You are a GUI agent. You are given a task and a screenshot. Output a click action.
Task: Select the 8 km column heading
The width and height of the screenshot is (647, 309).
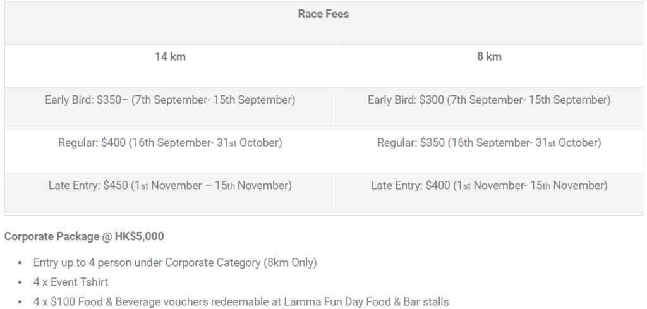pyautogui.click(x=490, y=57)
